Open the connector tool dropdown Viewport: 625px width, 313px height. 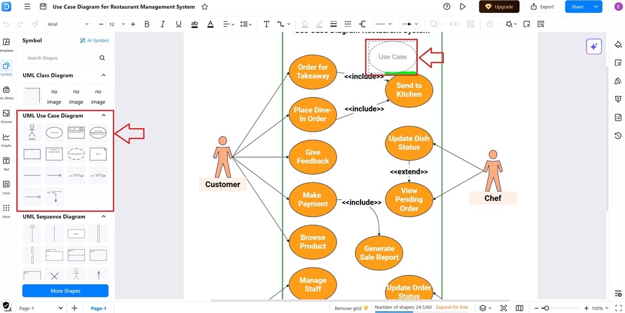click(x=284, y=24)
